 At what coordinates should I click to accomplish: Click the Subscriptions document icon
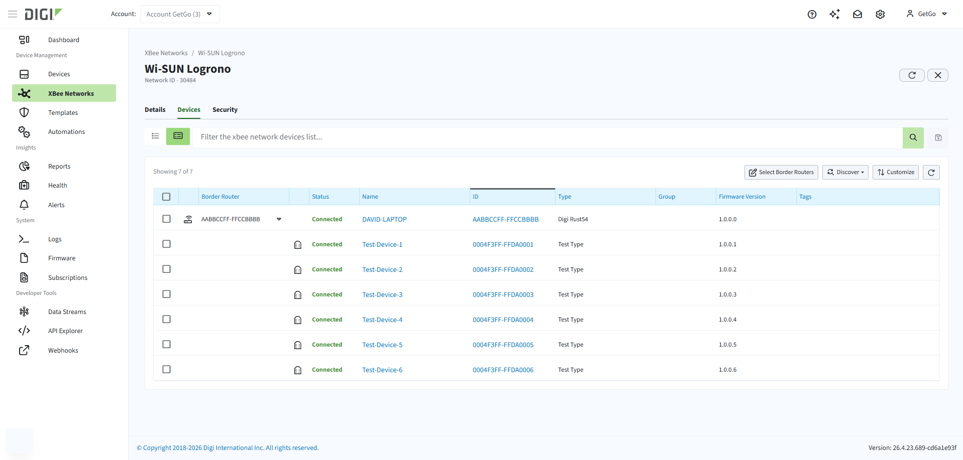coord(24,277)
